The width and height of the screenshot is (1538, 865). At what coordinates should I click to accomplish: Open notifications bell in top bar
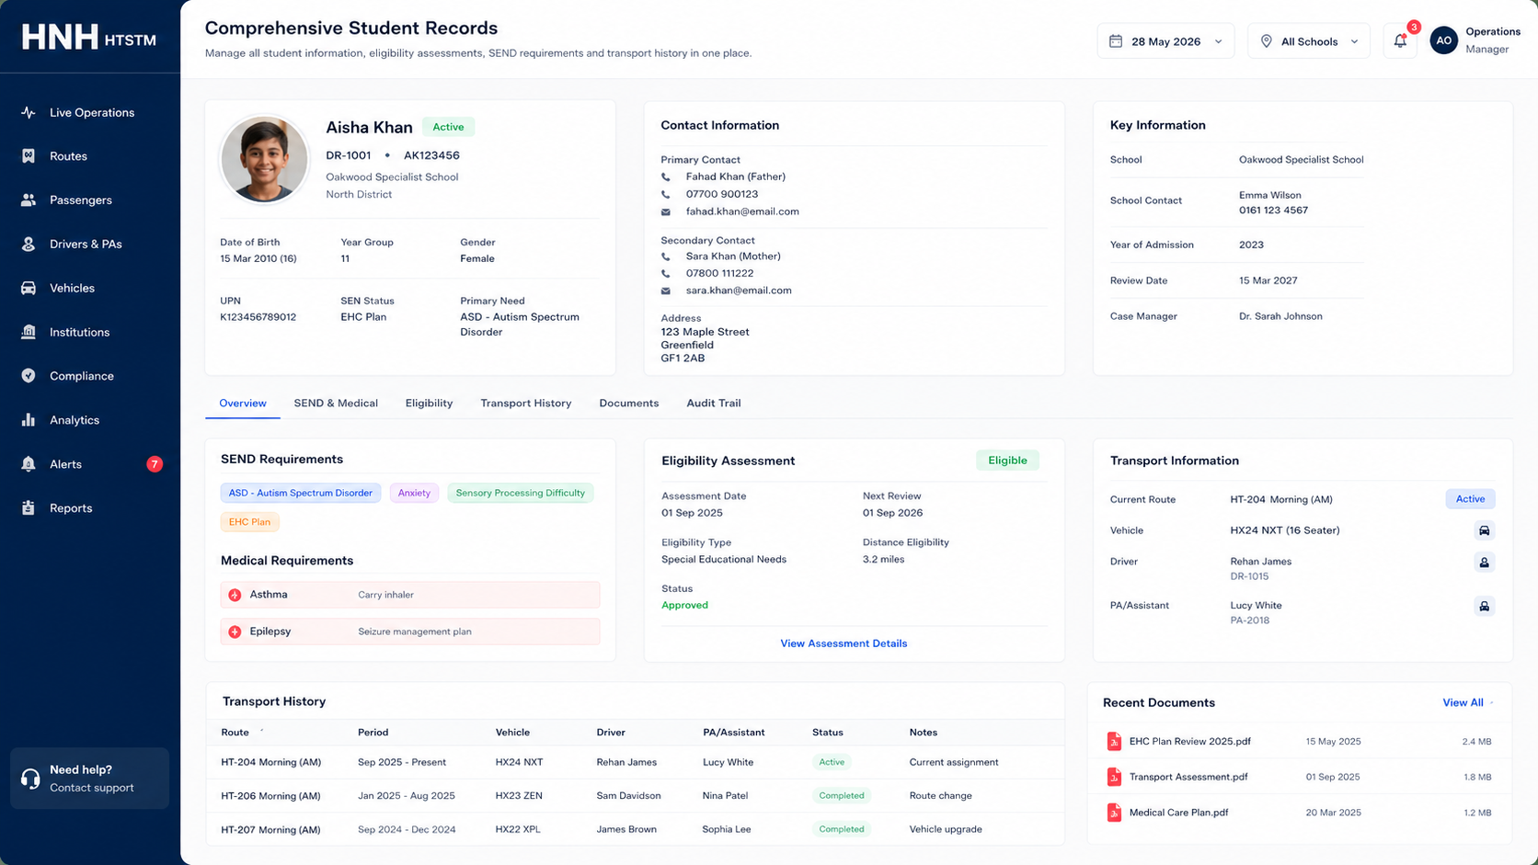(1400, 40)
